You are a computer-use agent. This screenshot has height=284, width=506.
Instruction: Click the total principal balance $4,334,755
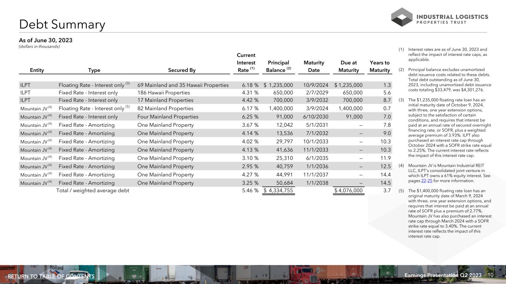[278, 191]
